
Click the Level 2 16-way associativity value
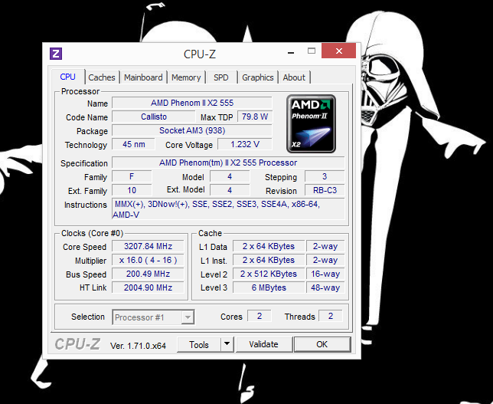pos(325,274)
